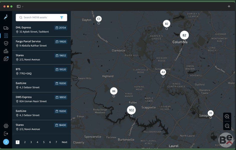
Task: Zoom in on the map
Action: (x=227, y=116)
